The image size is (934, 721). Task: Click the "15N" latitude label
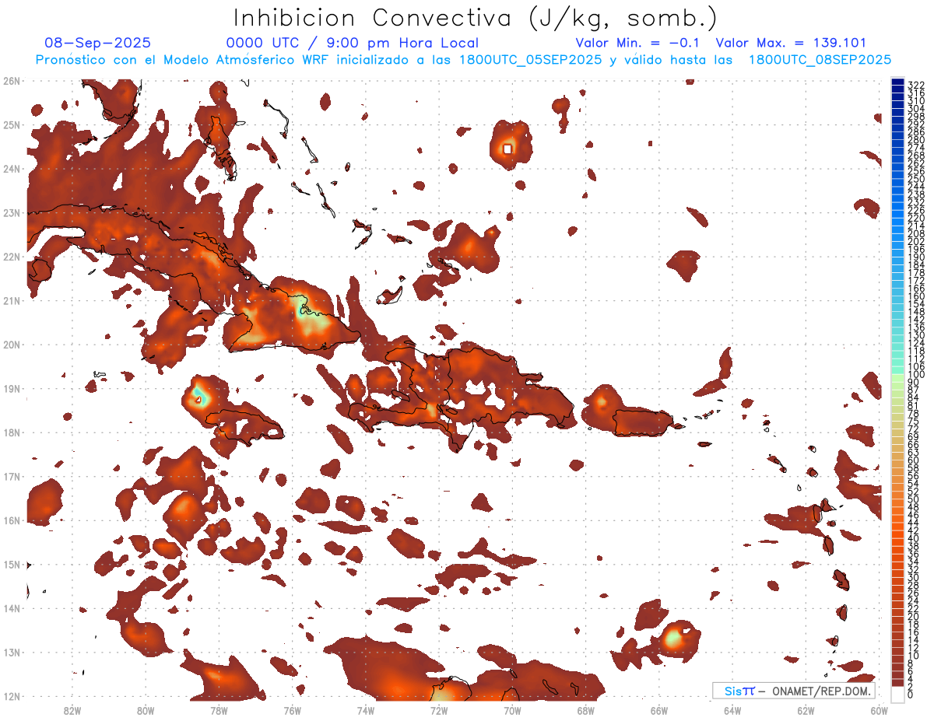(x=12, y=564)
